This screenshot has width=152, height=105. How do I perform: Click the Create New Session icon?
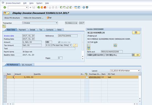click(76, 7)
